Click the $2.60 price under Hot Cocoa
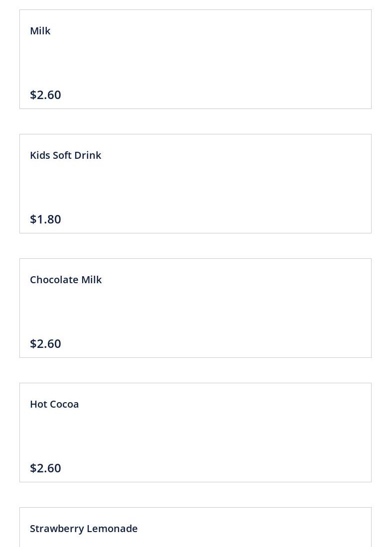The height and width of the screenshot is (547, 391). coord(45,468)
